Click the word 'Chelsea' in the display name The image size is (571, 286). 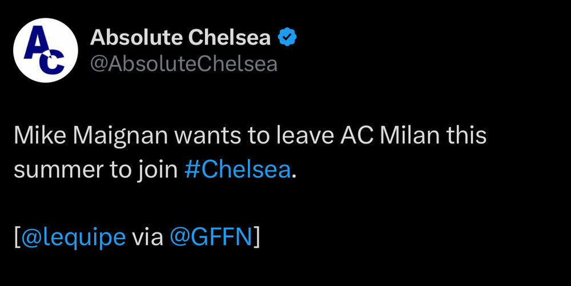(x=230, y=37)
